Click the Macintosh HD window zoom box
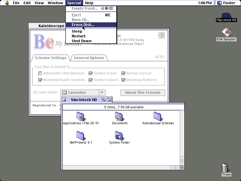This screenshot has width=241, height=181. (x=104, y=100)
